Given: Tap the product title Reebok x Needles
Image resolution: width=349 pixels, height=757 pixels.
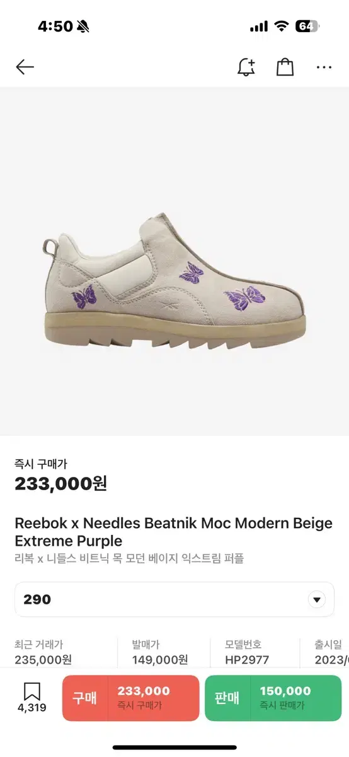Looking at the screenshot, I should 173,532.
